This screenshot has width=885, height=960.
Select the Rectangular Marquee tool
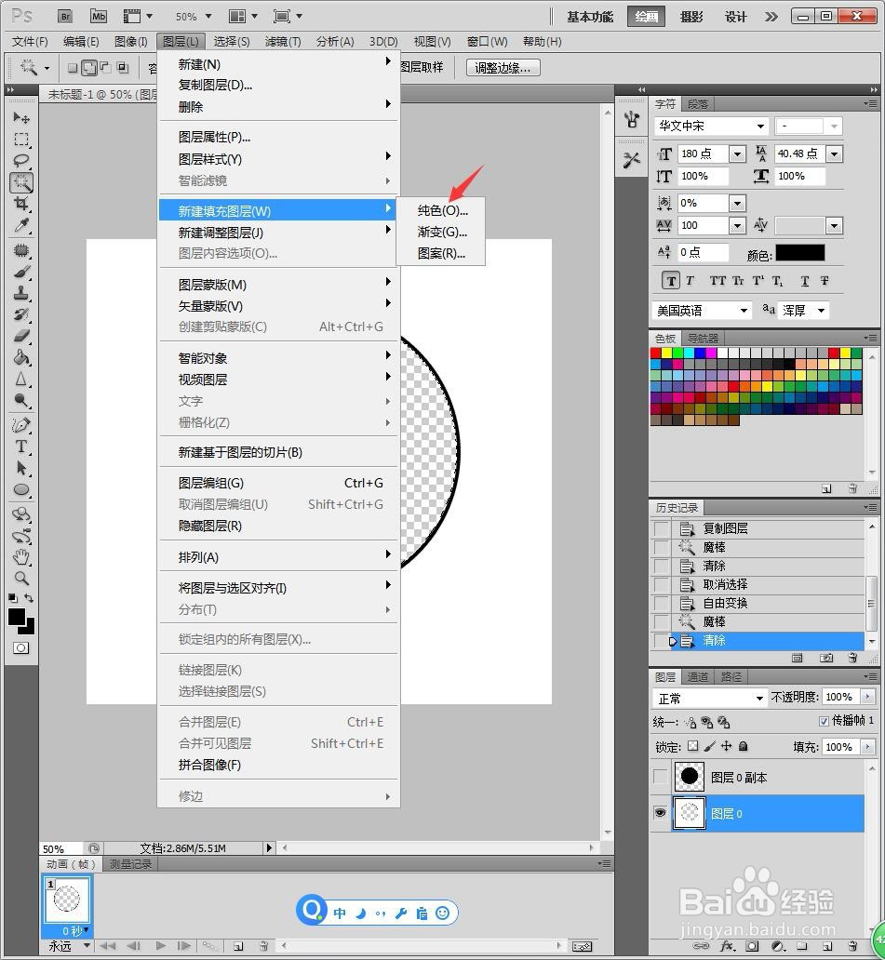[21, 139]
